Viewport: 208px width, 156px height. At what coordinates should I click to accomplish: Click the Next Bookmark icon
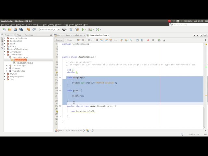click(126, 40)
